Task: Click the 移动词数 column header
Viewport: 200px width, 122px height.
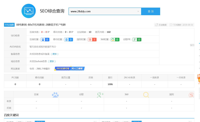Action: pyautogui.click(x=40, y=78)
